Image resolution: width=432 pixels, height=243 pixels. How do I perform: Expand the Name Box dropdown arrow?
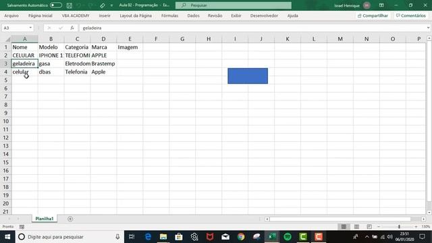pyautogui.click(x=30, y=28)
